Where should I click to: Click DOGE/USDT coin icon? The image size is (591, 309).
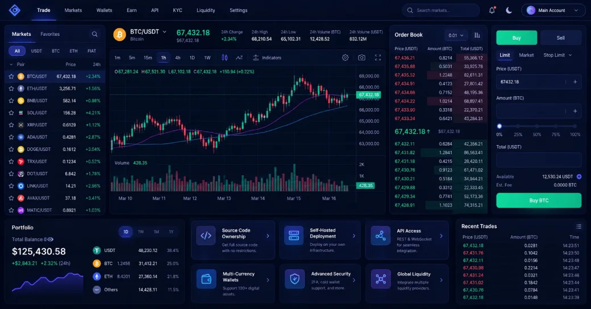[x=20, y=150]
